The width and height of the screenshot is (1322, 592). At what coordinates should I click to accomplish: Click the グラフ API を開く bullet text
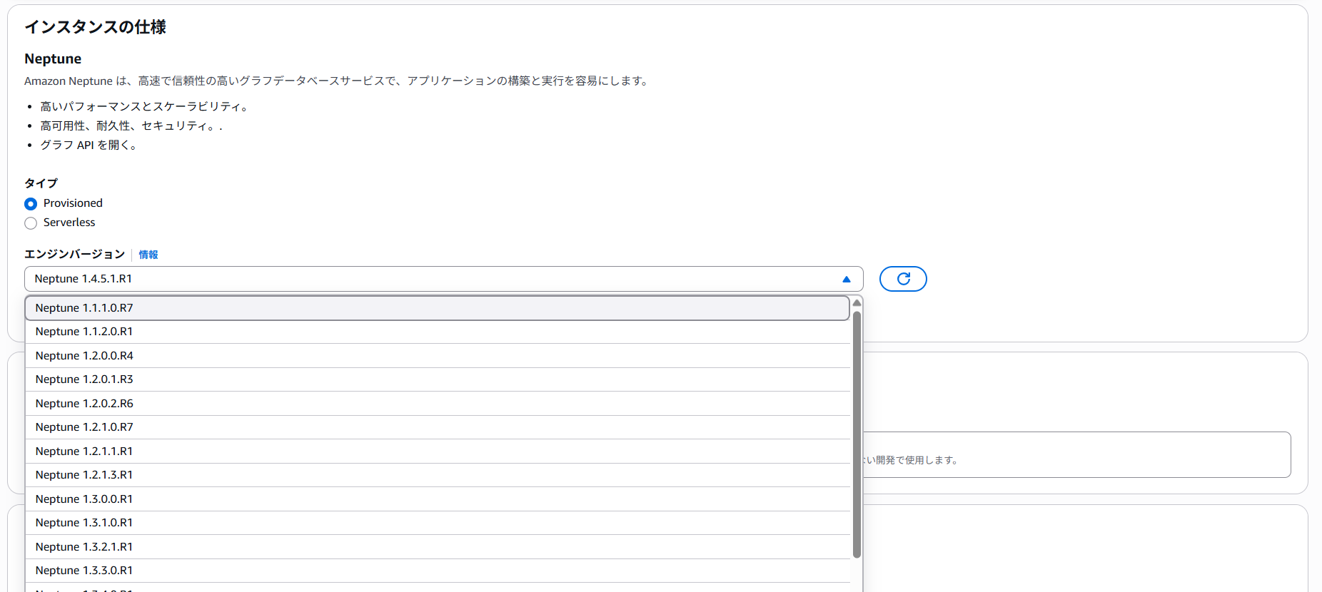89,145
